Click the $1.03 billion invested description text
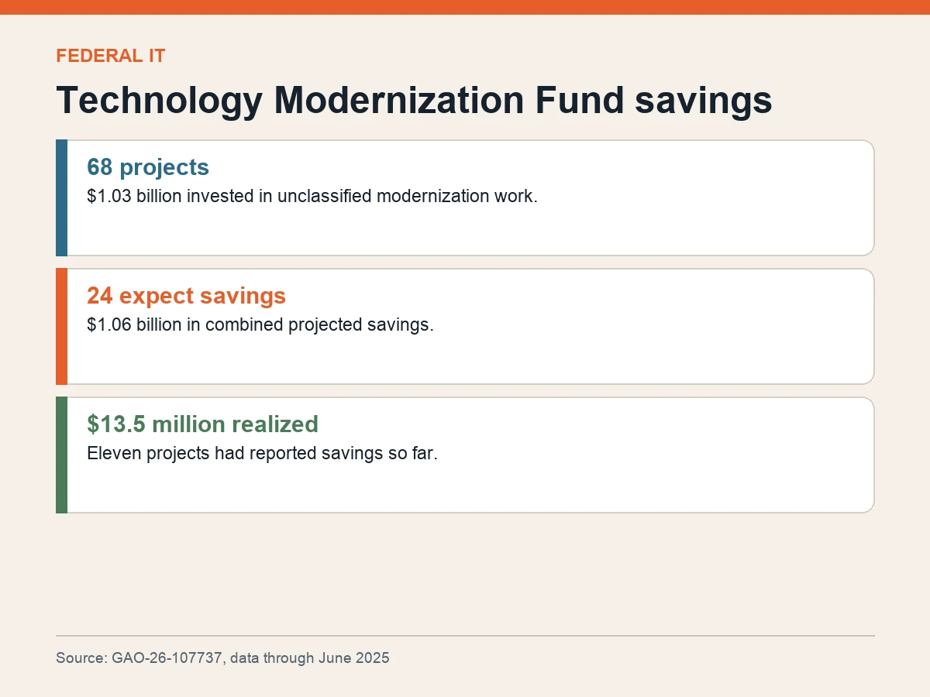 [312, 196]
